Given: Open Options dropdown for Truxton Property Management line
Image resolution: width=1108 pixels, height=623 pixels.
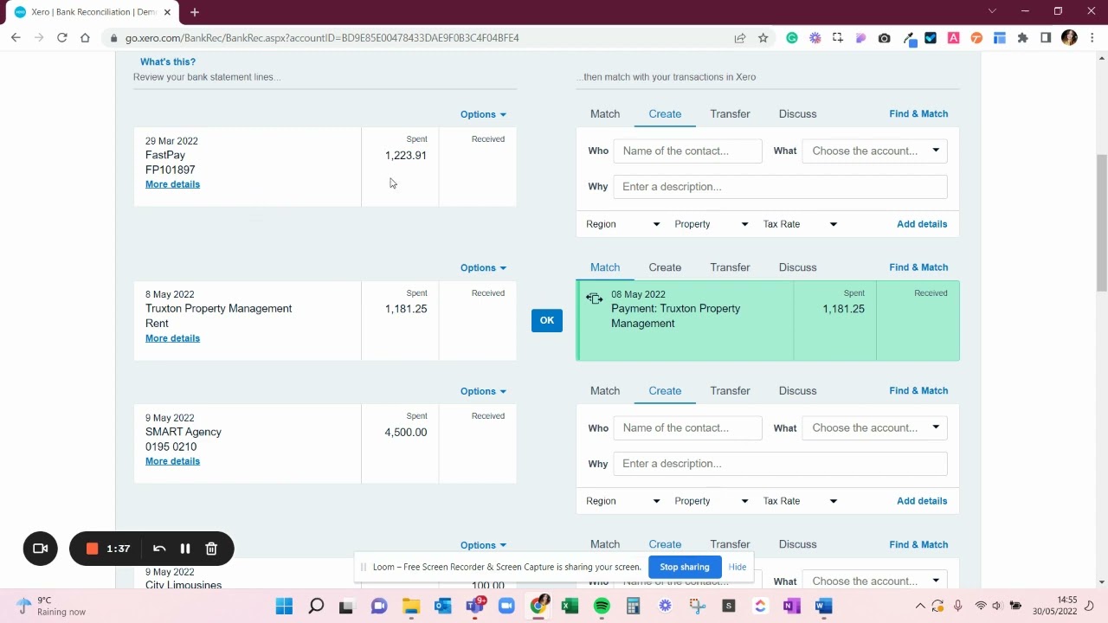Looking at the screenshot, I should click(x=483, y=267).
